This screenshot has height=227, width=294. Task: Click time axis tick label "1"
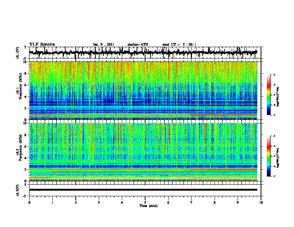click(52, 203)
